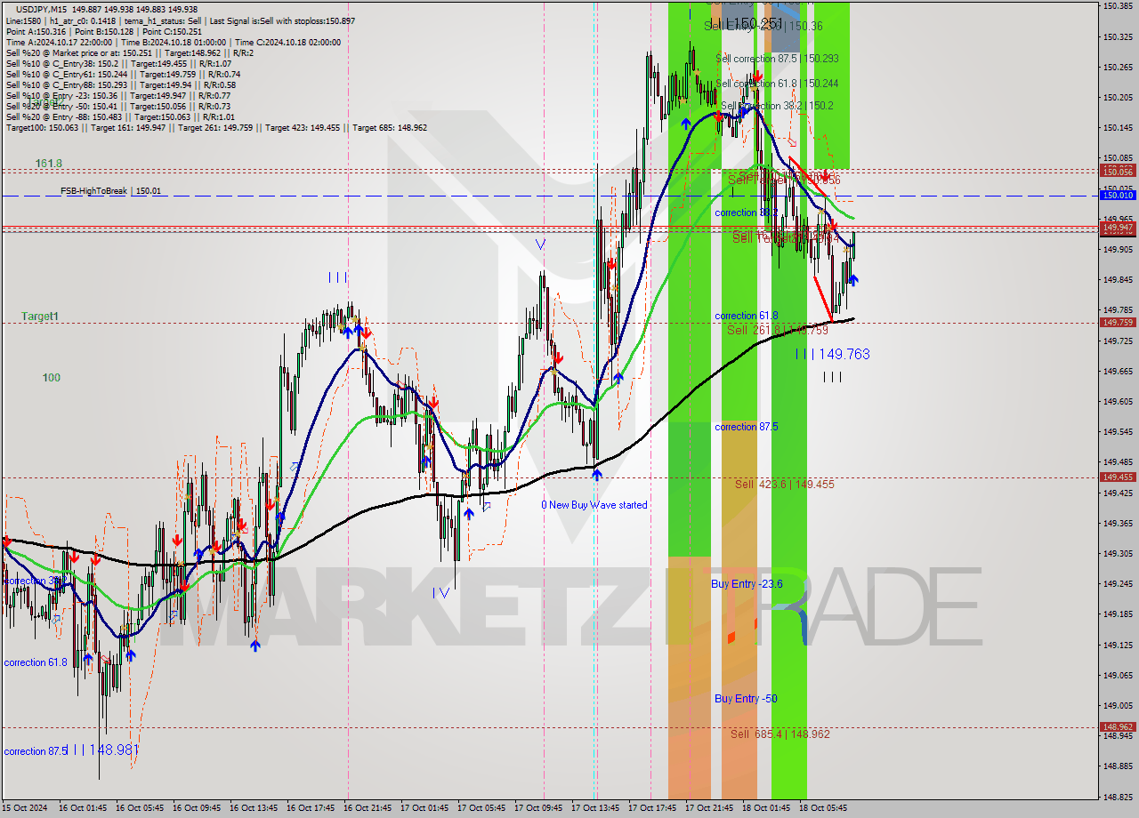The image size is (1139, 818).
Task: Click the 'Buy Entry -23.6' label
Action: [747, 584]
